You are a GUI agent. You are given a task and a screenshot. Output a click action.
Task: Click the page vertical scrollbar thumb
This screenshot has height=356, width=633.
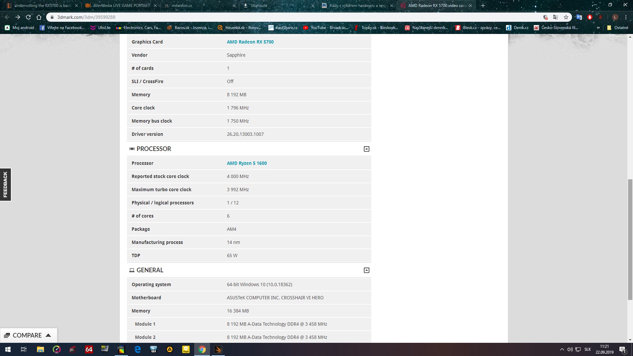point(630,240)
